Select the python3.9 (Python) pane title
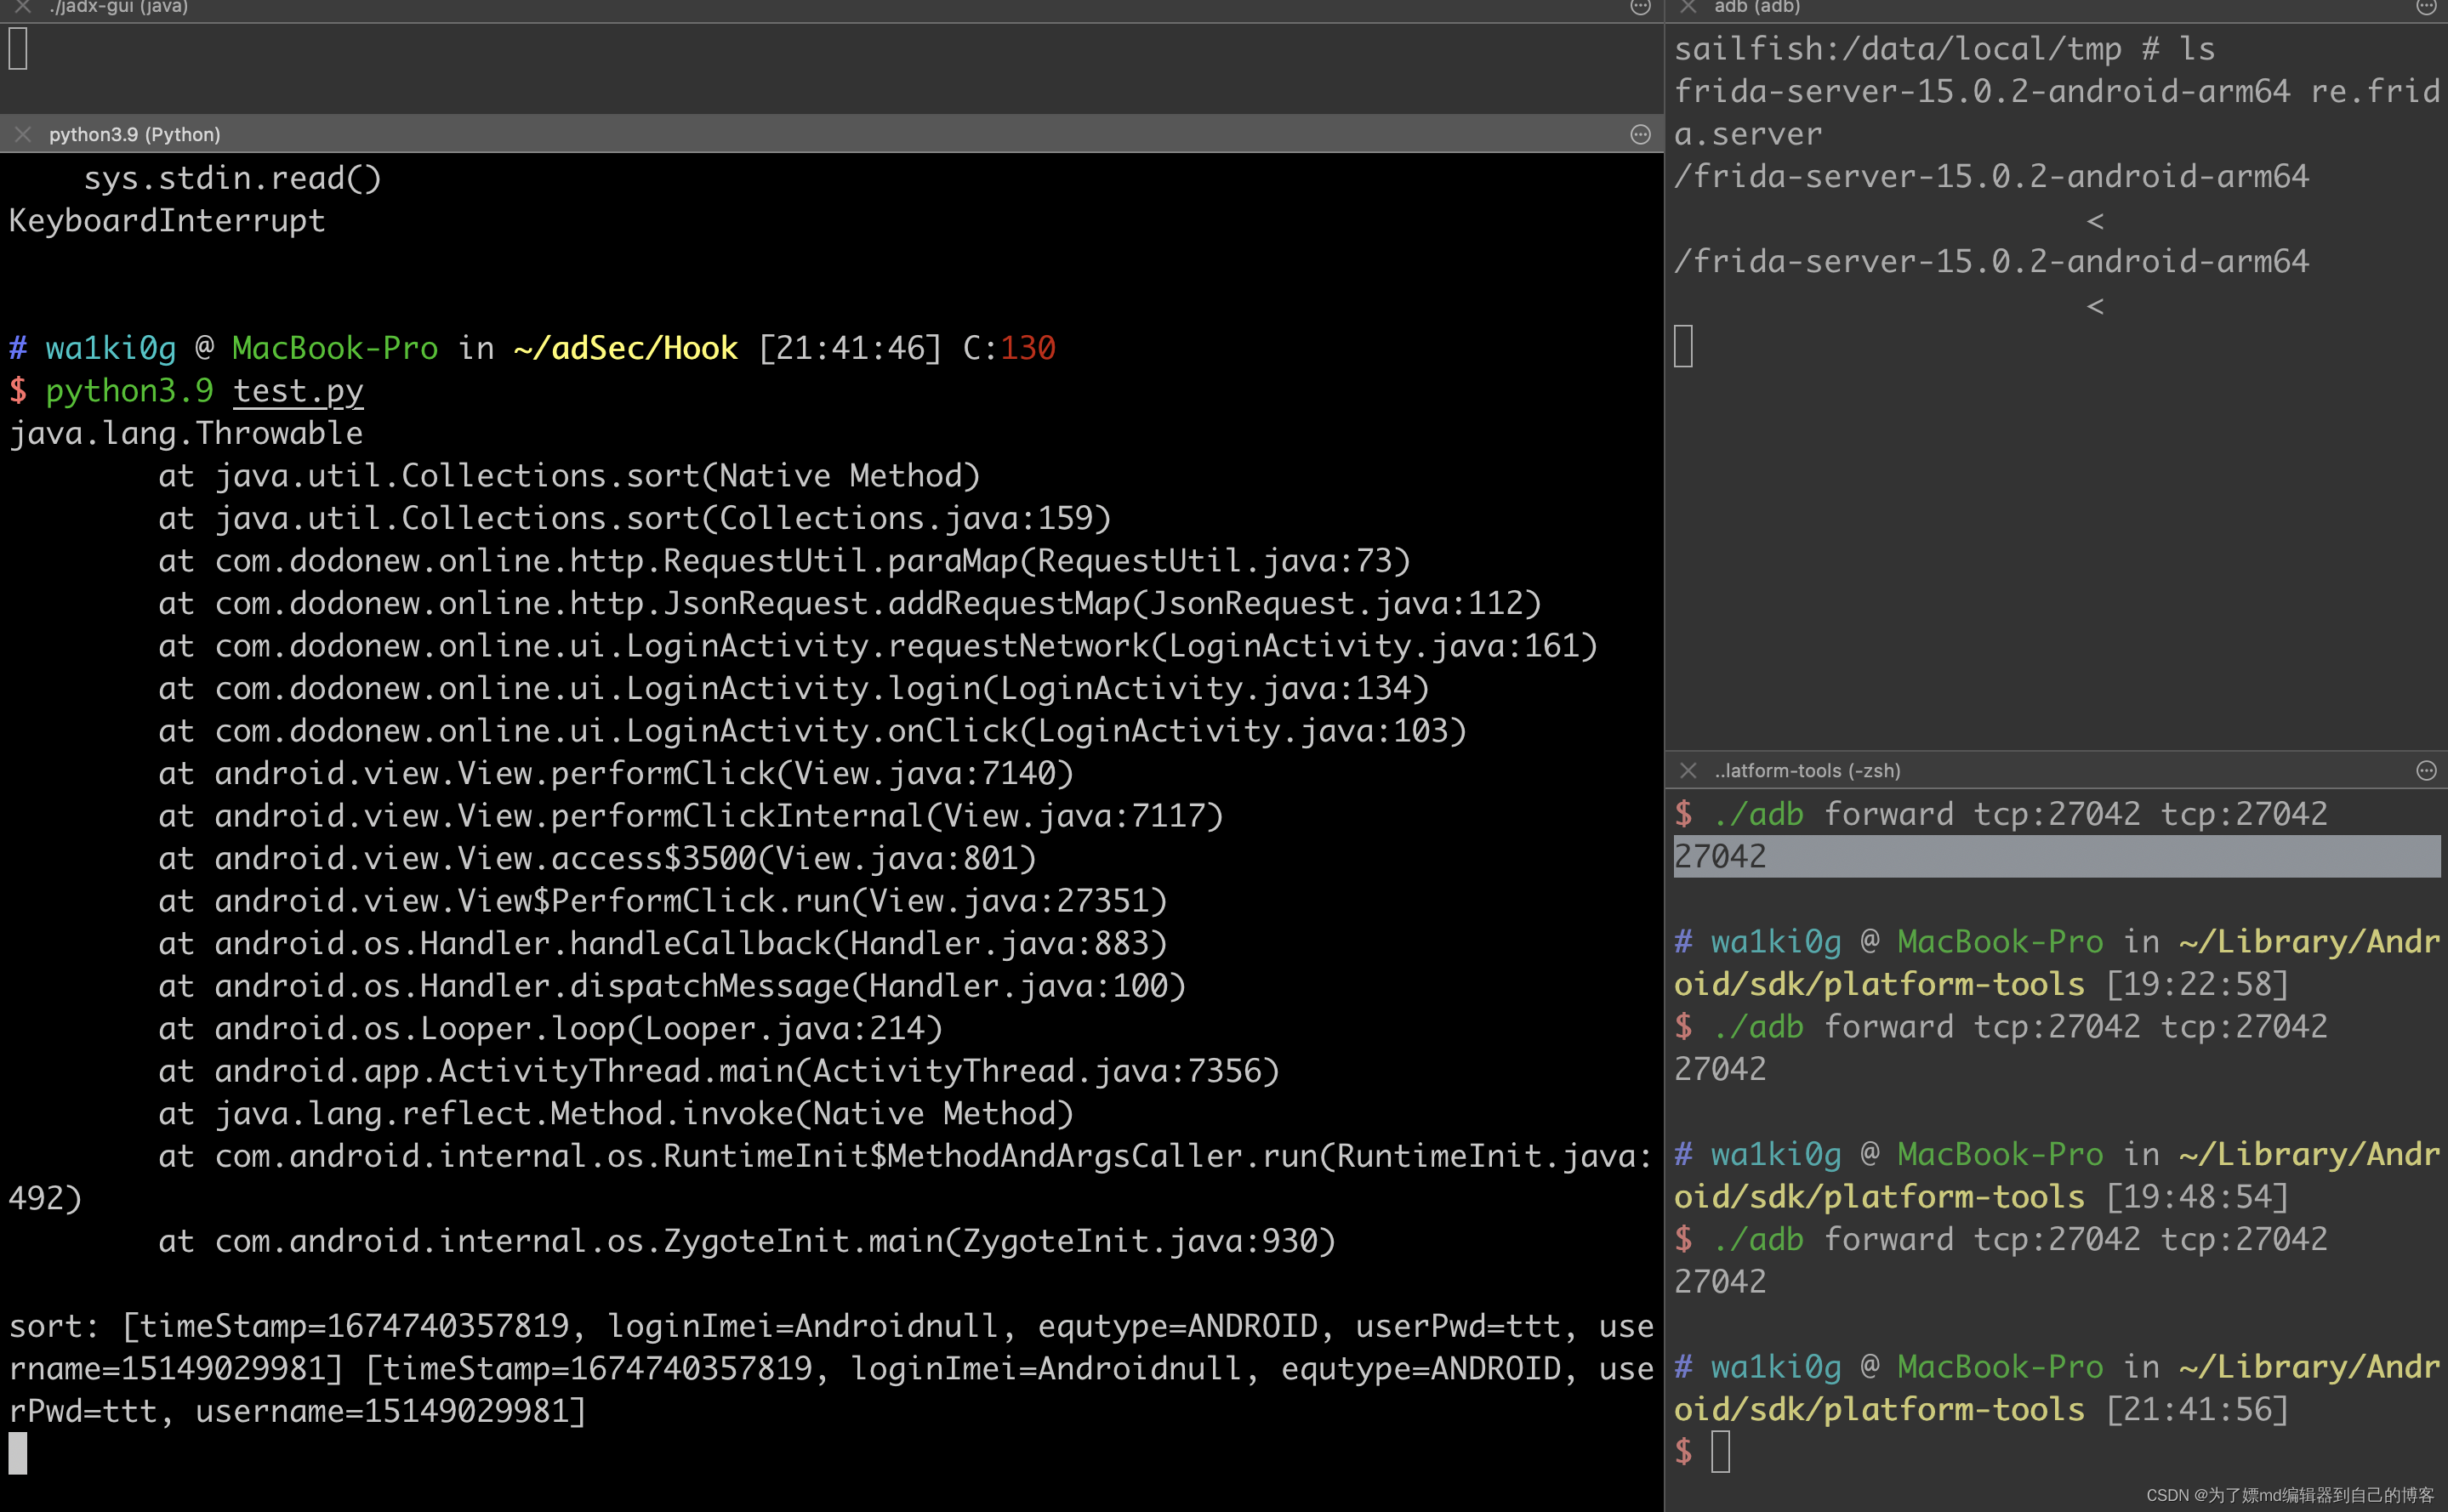This screenshot has height=1512, width=2448. click(x=135, y=134)
